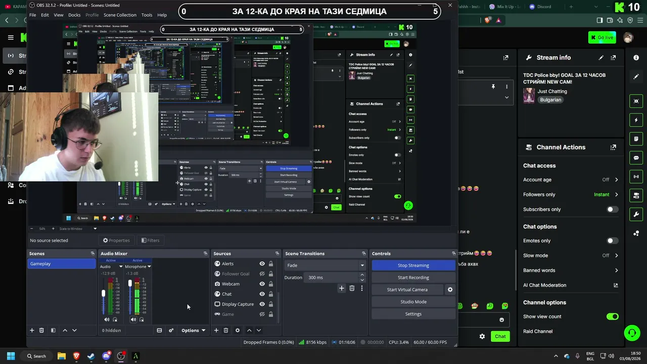Open the green support headset button
Image resolution: width=647 pixels, height=364 pixels.
(632, 333)
